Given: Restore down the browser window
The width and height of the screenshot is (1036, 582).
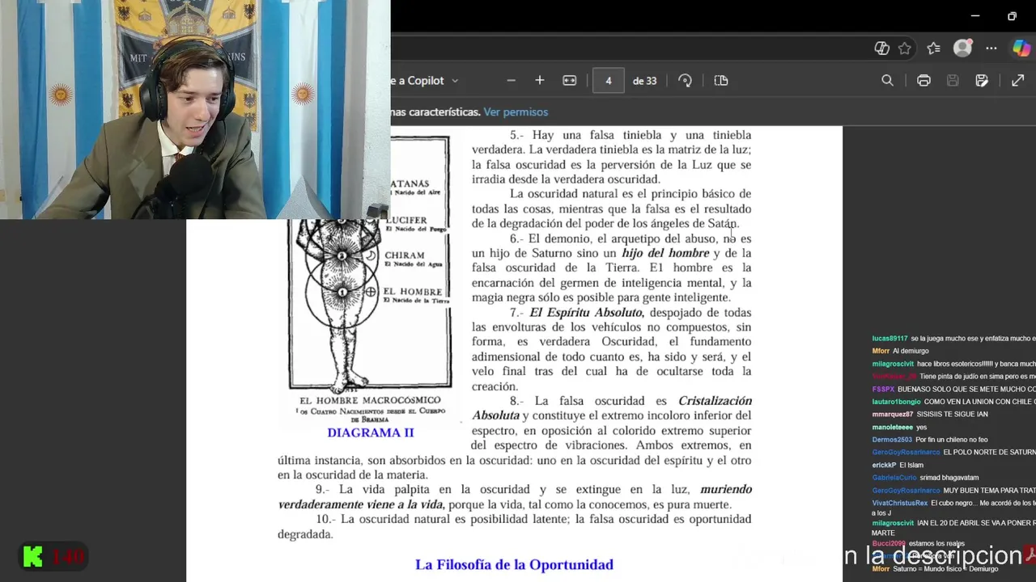Looking at the screenshot, I should 1012,16.
